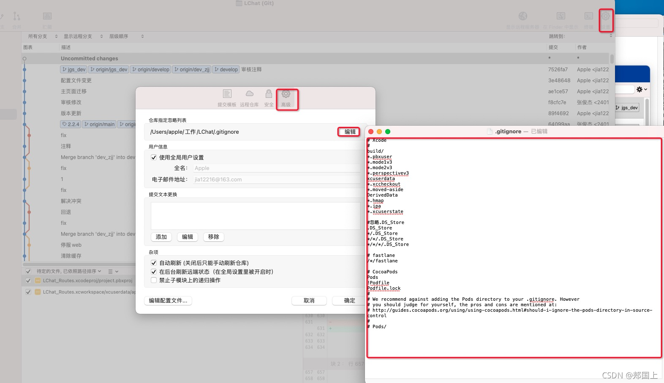Image resolution: width=664 pixels, height=383 pixels.
Task: Click the 2.2.4 version tag label
Action: 71,124
